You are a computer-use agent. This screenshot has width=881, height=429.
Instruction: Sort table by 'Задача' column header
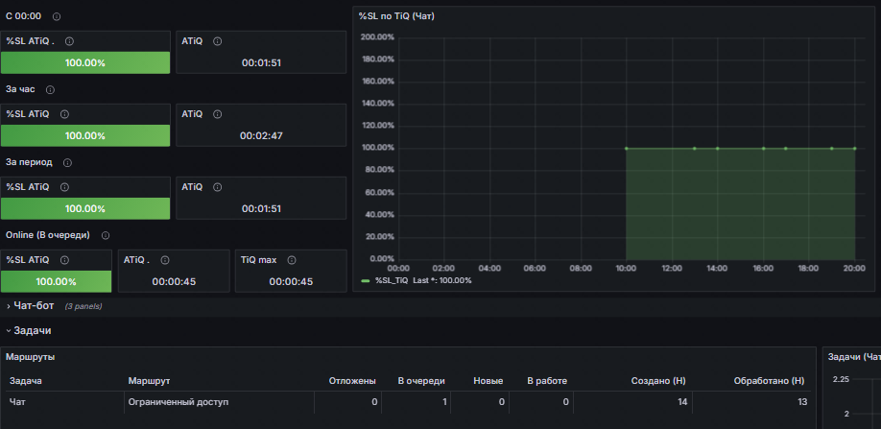pos(25,381)
